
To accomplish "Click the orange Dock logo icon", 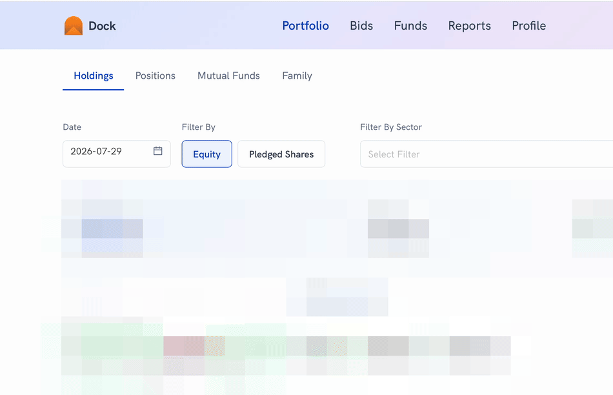I will click(74, 26).
